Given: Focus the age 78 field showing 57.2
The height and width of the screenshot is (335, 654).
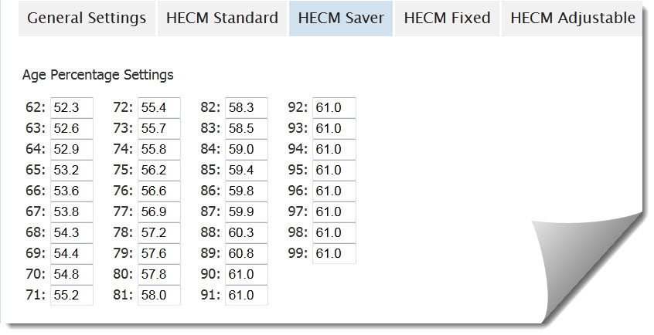Looking at the screenshot, I should (159, 233).
